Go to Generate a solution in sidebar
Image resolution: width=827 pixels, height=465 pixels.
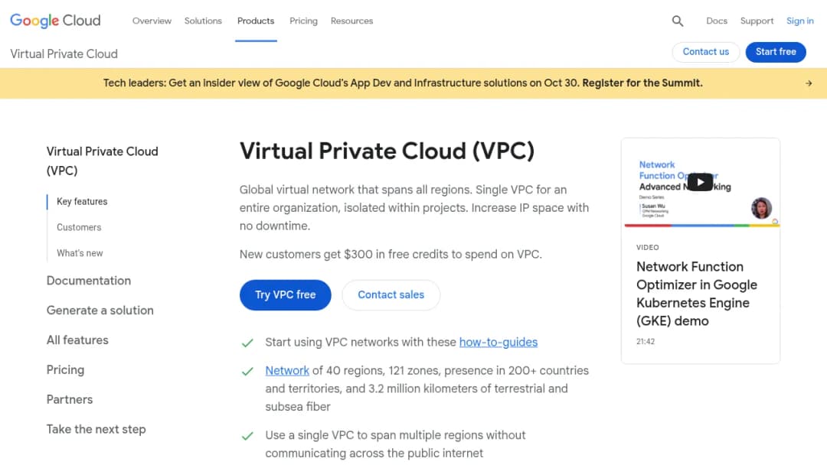pos(100,311)
